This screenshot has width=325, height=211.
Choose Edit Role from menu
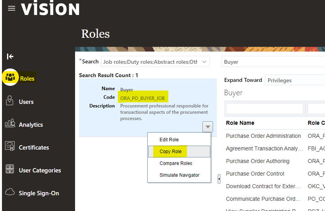[169, 140]
